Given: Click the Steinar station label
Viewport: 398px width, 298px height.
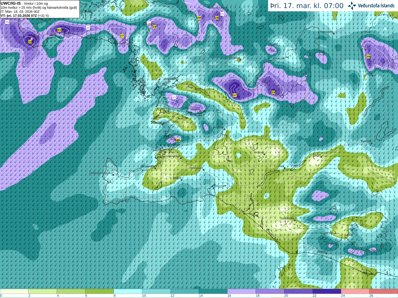Looking at the screenshot, I should (321, 252).
